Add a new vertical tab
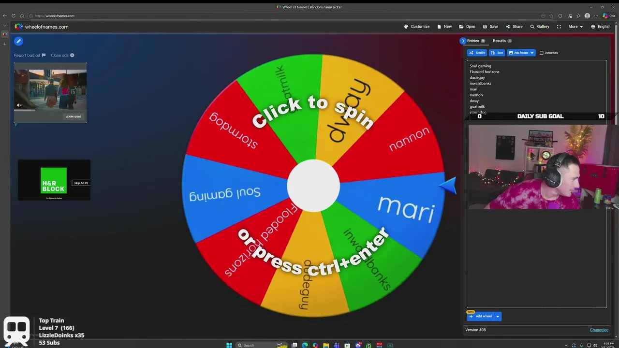619x348 pixels. tap(5, 44)
